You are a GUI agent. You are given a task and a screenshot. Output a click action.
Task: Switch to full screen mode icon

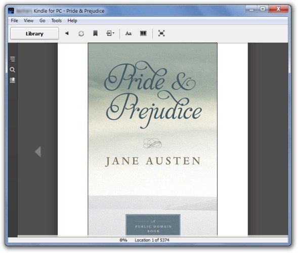coord(161,33)
